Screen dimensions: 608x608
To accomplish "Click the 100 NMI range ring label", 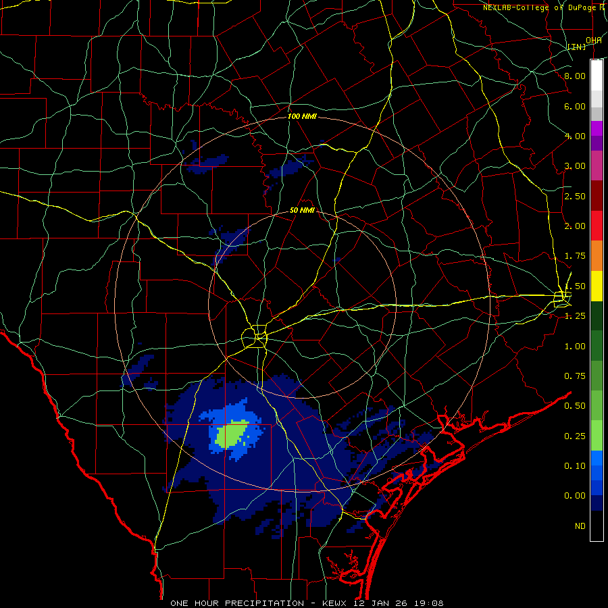I will click(x=302, y=116).
